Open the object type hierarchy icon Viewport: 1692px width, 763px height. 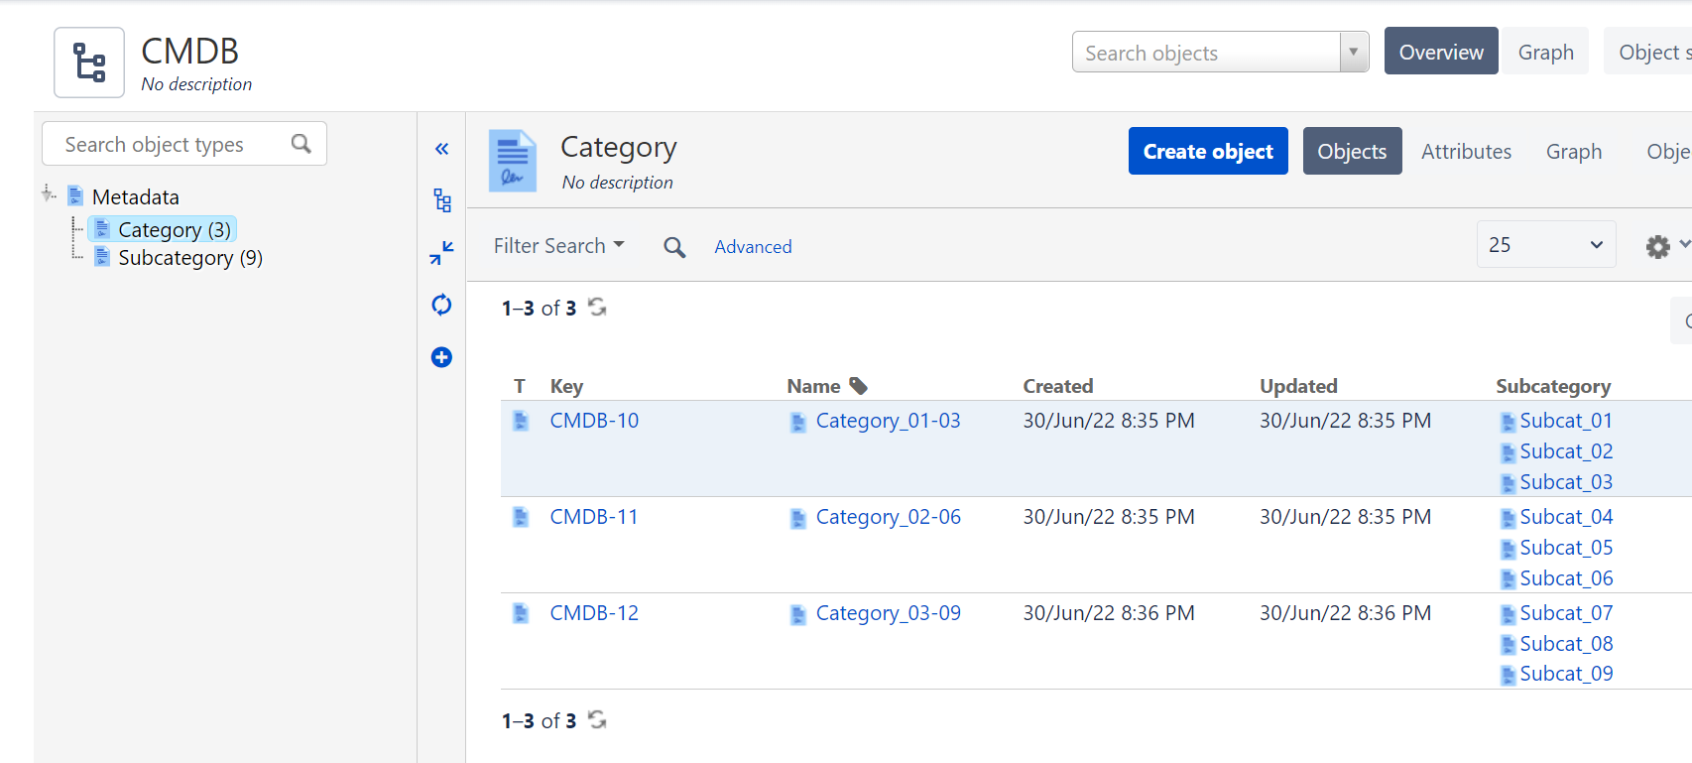pyautogui.click(x=442, y=200)
